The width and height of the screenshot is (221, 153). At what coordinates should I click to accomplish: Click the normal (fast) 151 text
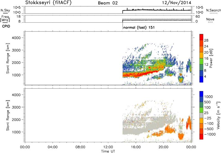(x=139, y=27)
